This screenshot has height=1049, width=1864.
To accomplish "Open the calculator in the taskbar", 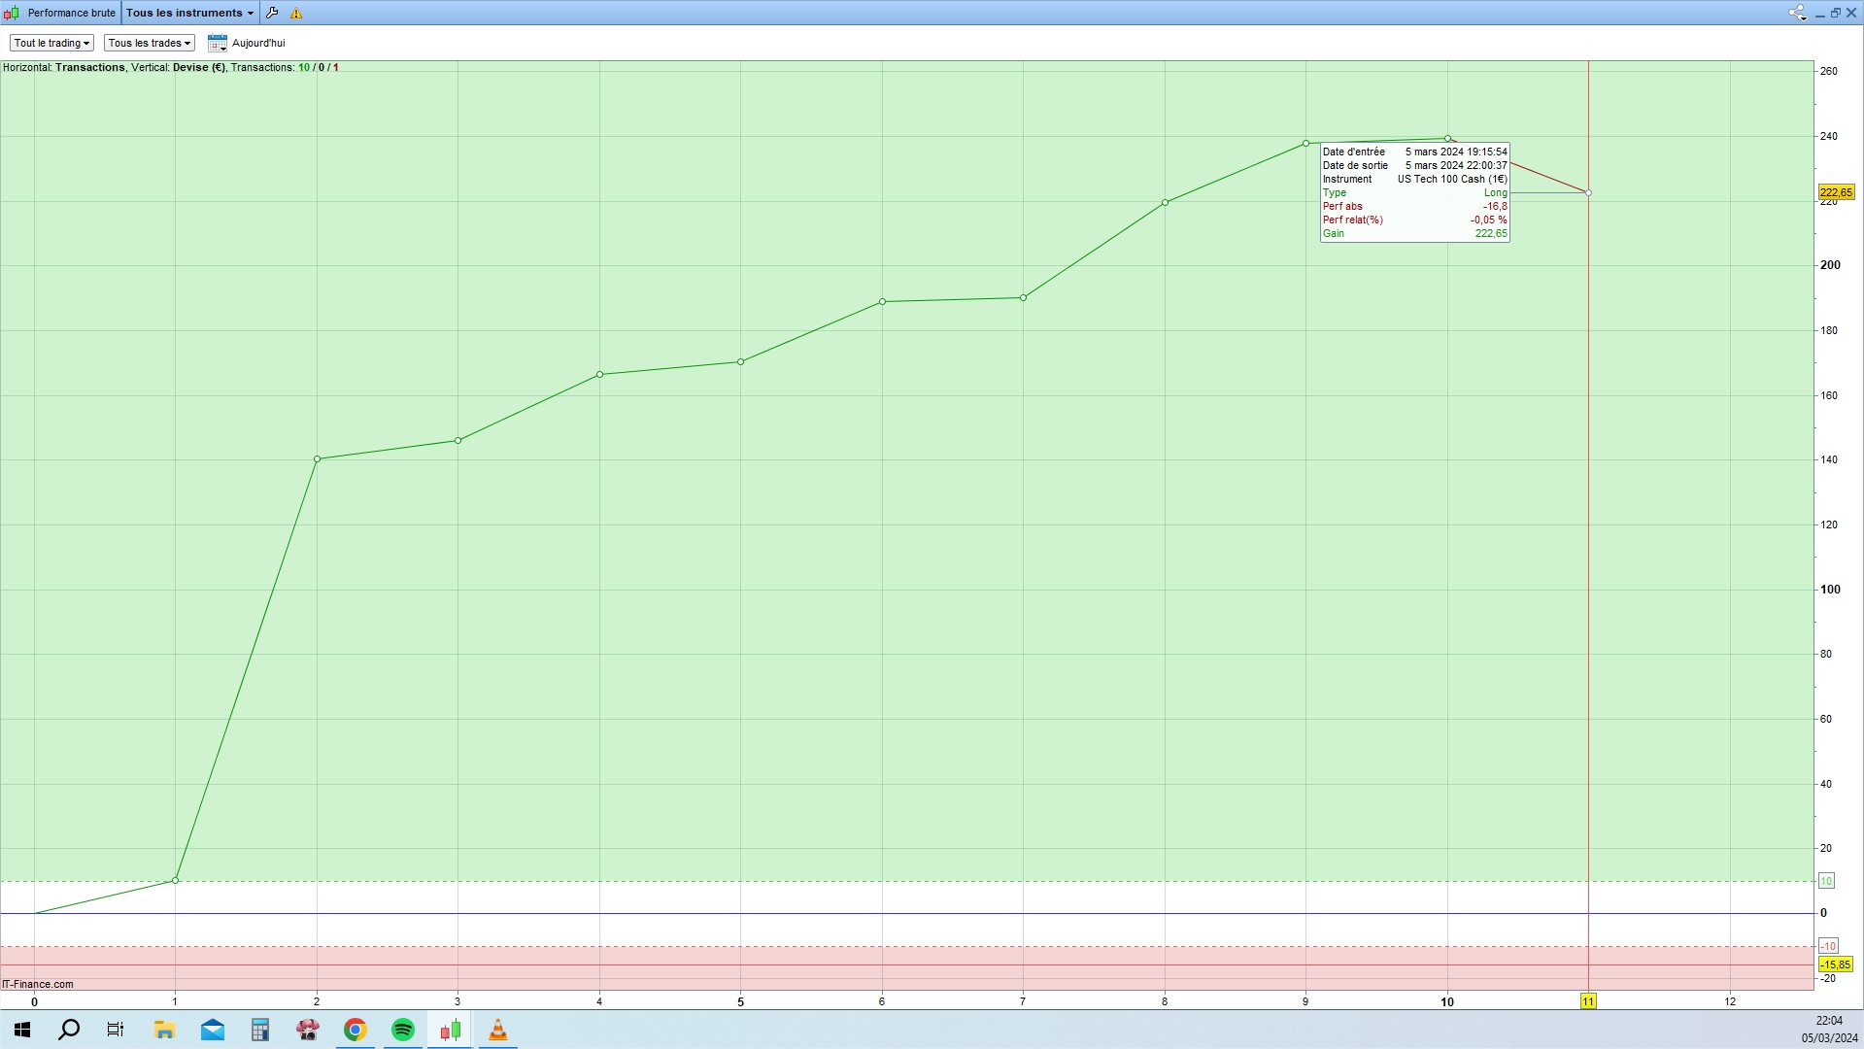I will tap(259, 1030).
